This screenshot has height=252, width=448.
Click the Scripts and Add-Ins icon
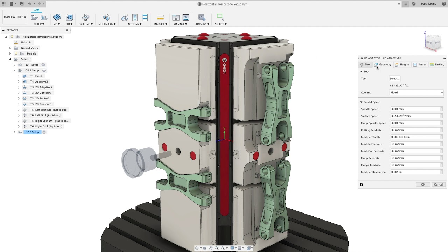point(202,17)
